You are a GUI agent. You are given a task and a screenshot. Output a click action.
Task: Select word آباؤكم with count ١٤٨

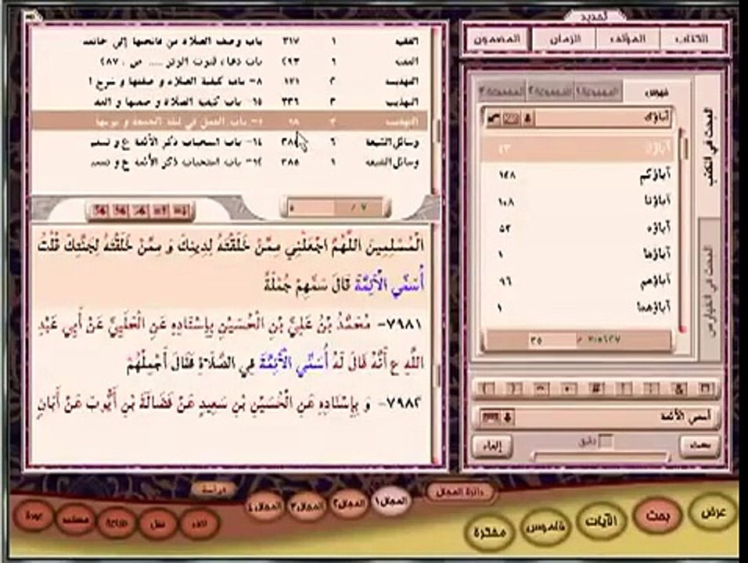[x=577, y=175]
